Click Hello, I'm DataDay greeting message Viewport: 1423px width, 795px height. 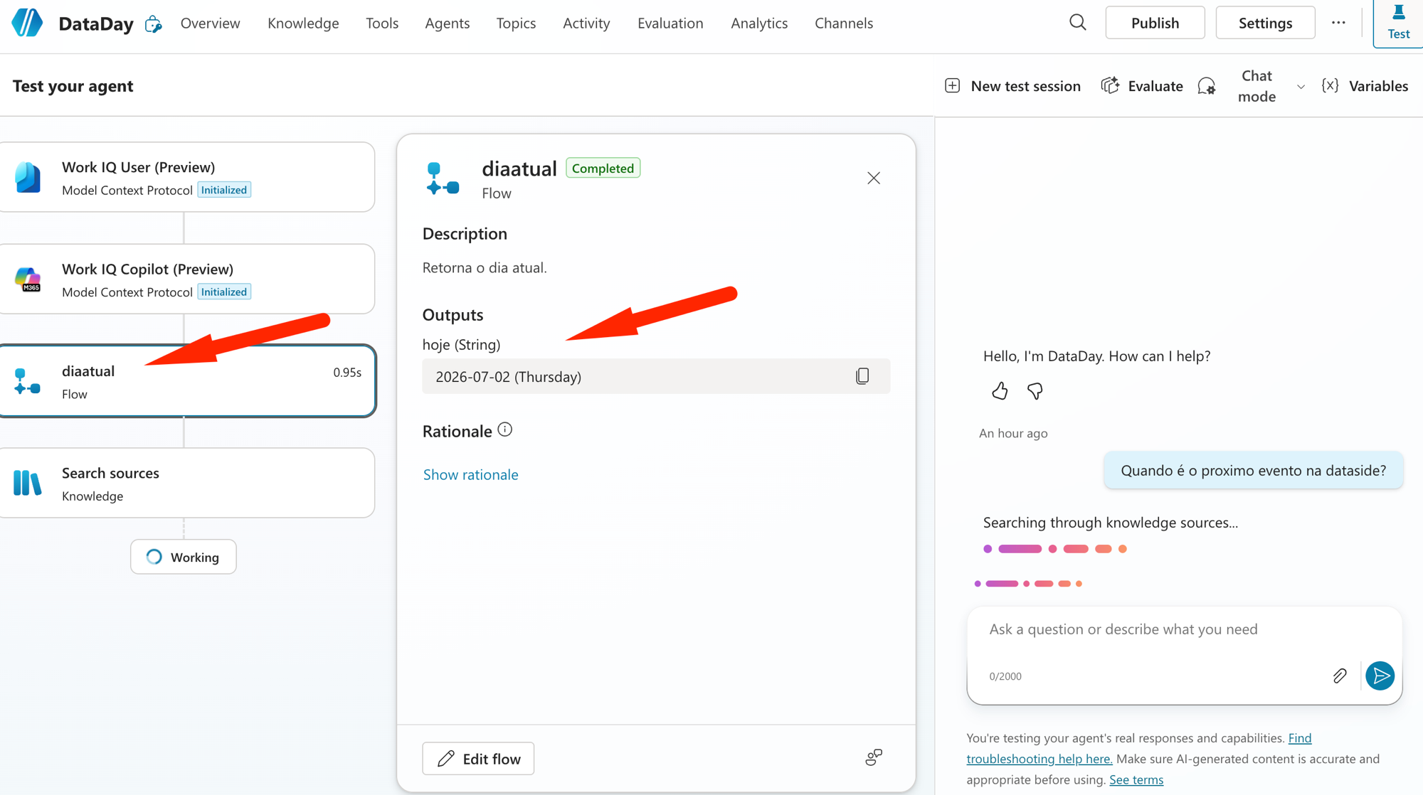pyautogui.click(x=1096, y=356)
